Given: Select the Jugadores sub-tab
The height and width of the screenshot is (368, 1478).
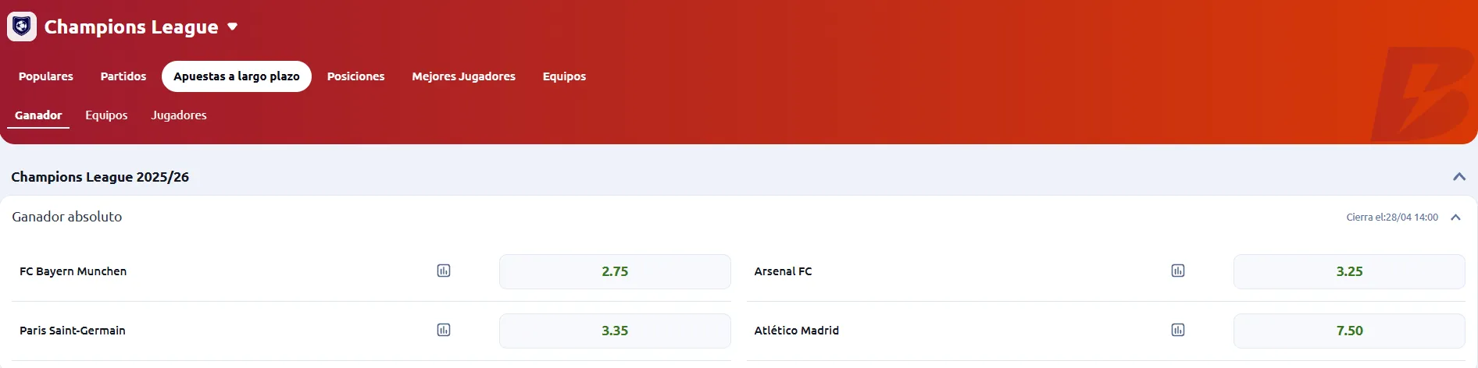Looking at the screenshot, I should tap(179, 115).
